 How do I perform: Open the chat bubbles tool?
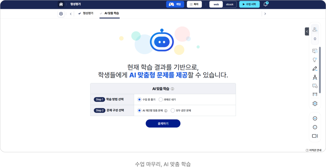(315, 86)
